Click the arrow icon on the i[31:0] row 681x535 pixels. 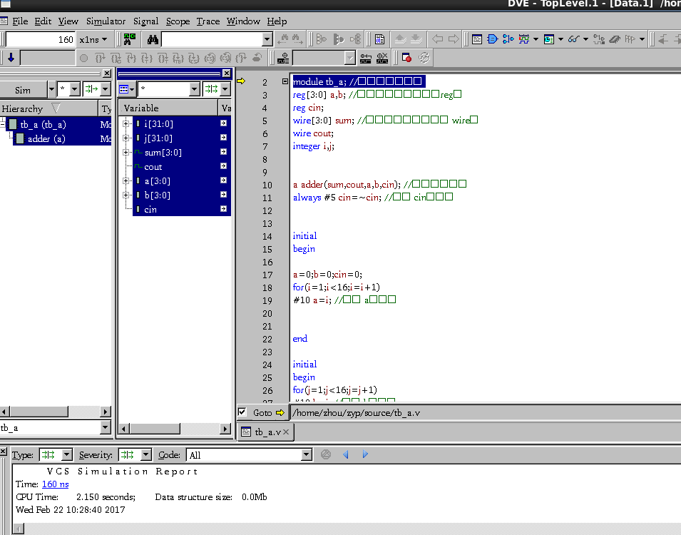point(224,123)
